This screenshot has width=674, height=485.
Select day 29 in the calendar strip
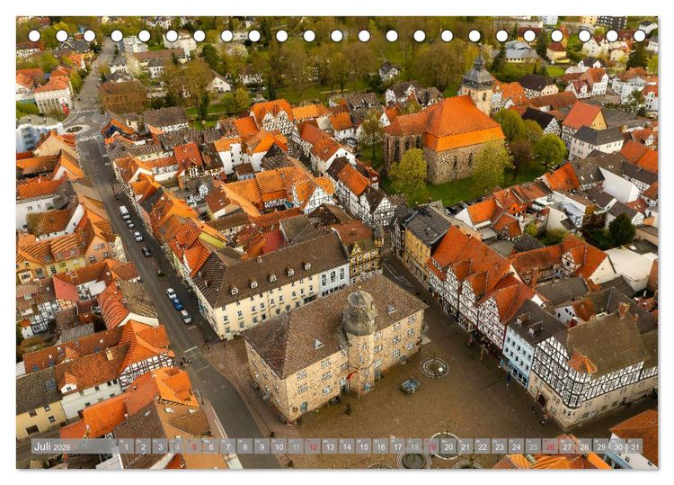601,446
